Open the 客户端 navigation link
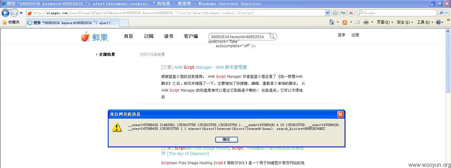451x168 pixels. coord(191,36)
